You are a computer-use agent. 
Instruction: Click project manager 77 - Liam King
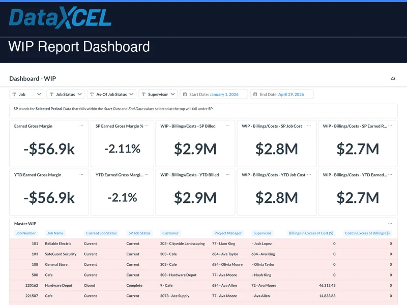click(223, 243)
